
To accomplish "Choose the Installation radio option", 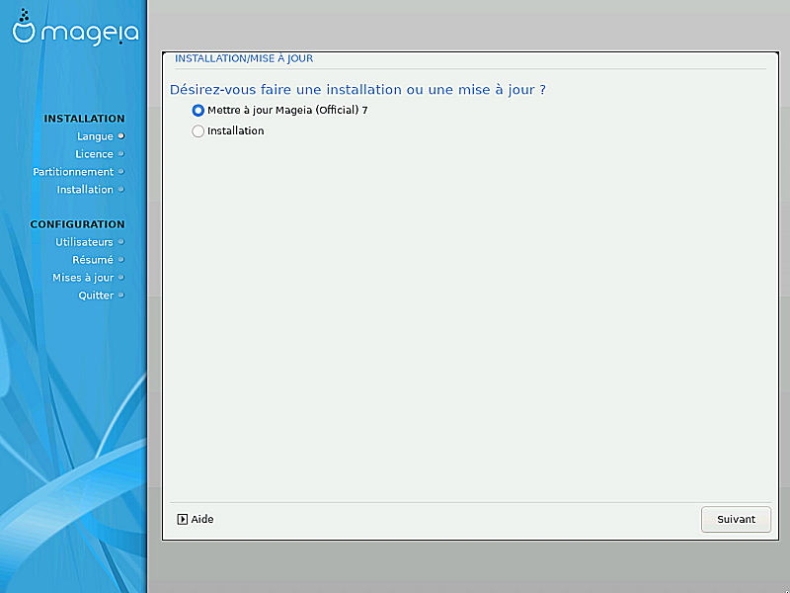I will [198, 130].
